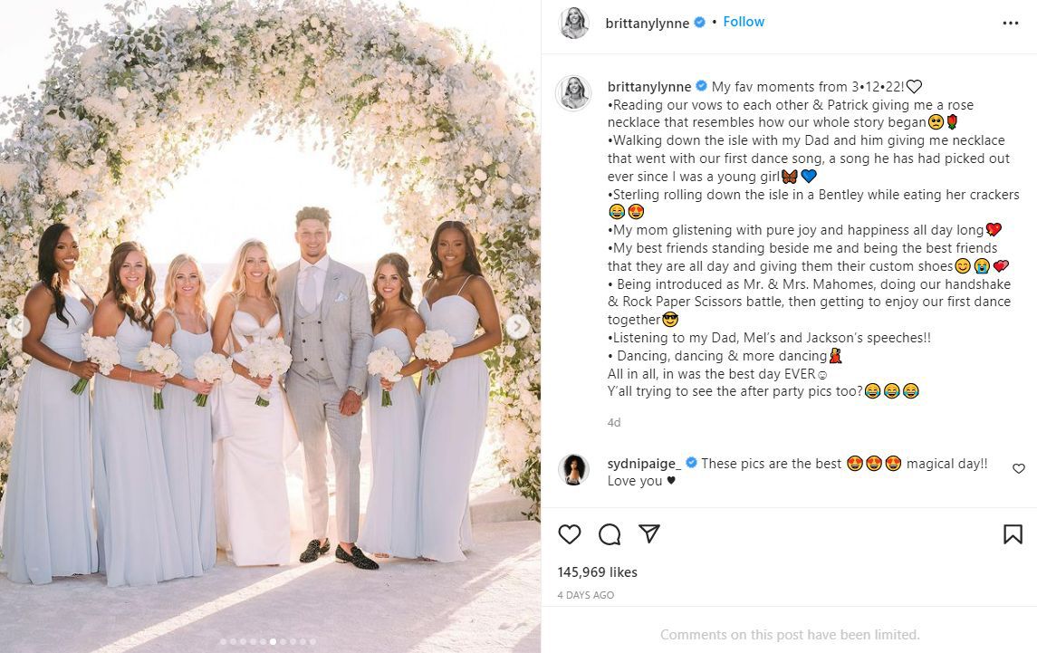Toggle like on the wedding photo post
Screen dimensions: 1037x653
(x=569, y=534)
